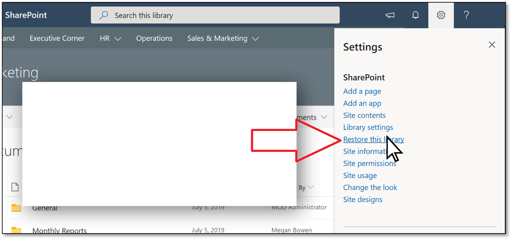Expand the HR navigation dropdown

click(x=118, y=39)
